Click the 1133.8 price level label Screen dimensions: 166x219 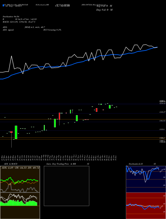point(162,129)
